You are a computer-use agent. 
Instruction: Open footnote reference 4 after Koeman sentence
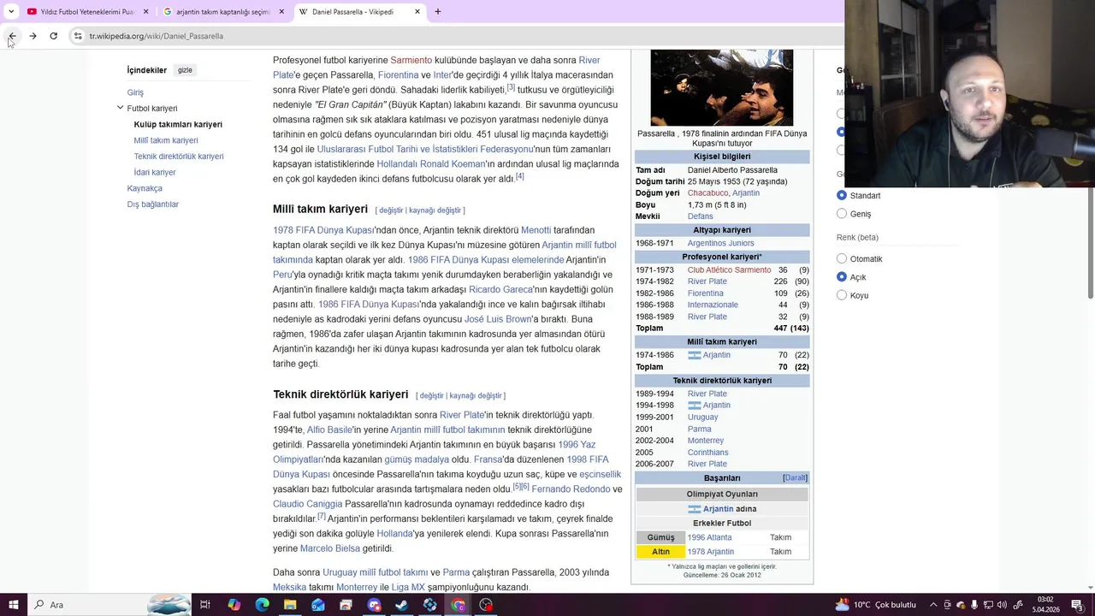[520, 176]
